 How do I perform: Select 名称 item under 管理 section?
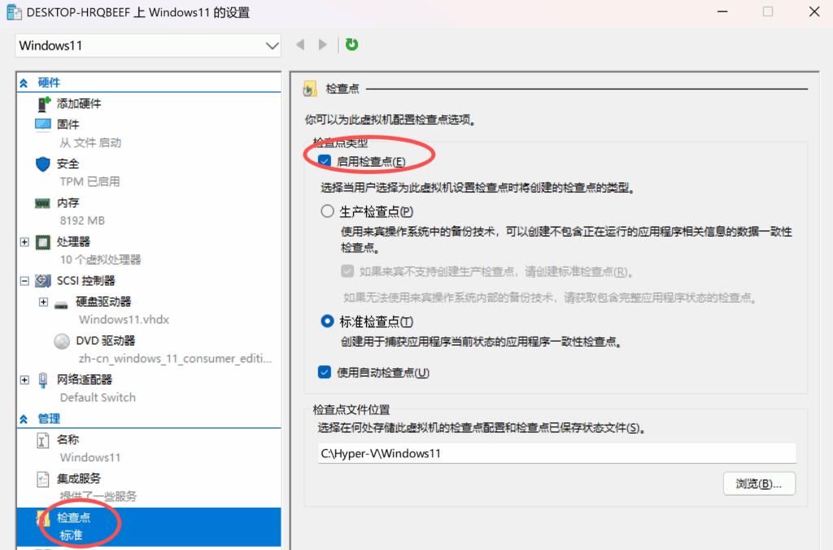(x=68, y=440)
